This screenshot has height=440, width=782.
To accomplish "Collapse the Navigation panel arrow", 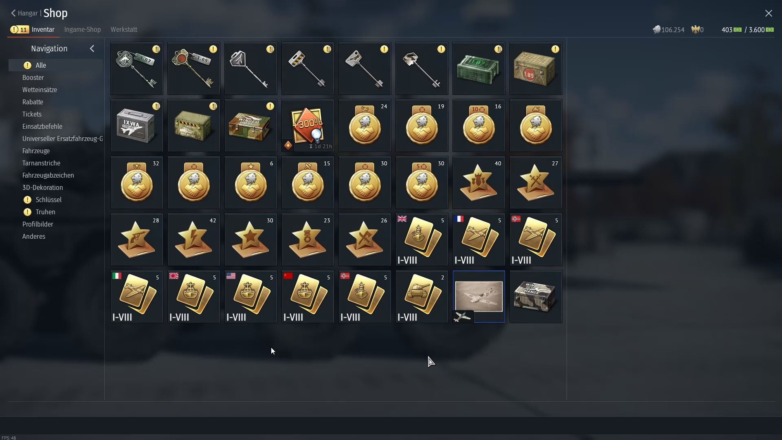I will 92,48.
